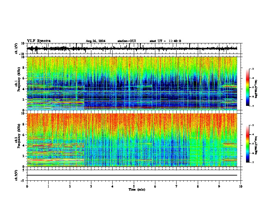Click the ch.2 color scale log(PSD) unit label
The image size is (271, 209).
click(256, 145)
